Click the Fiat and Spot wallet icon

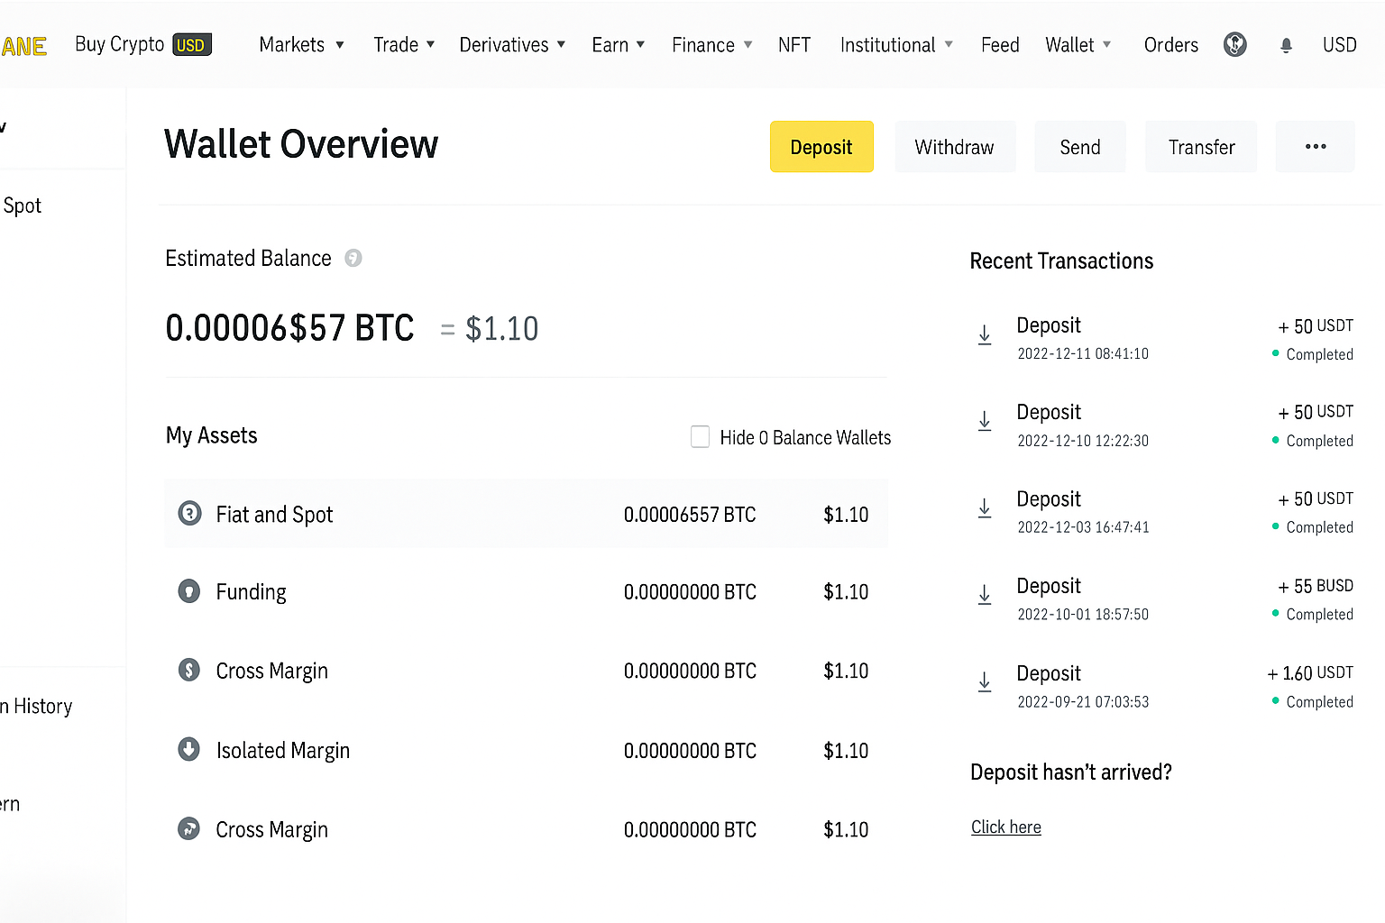(189, 514)
